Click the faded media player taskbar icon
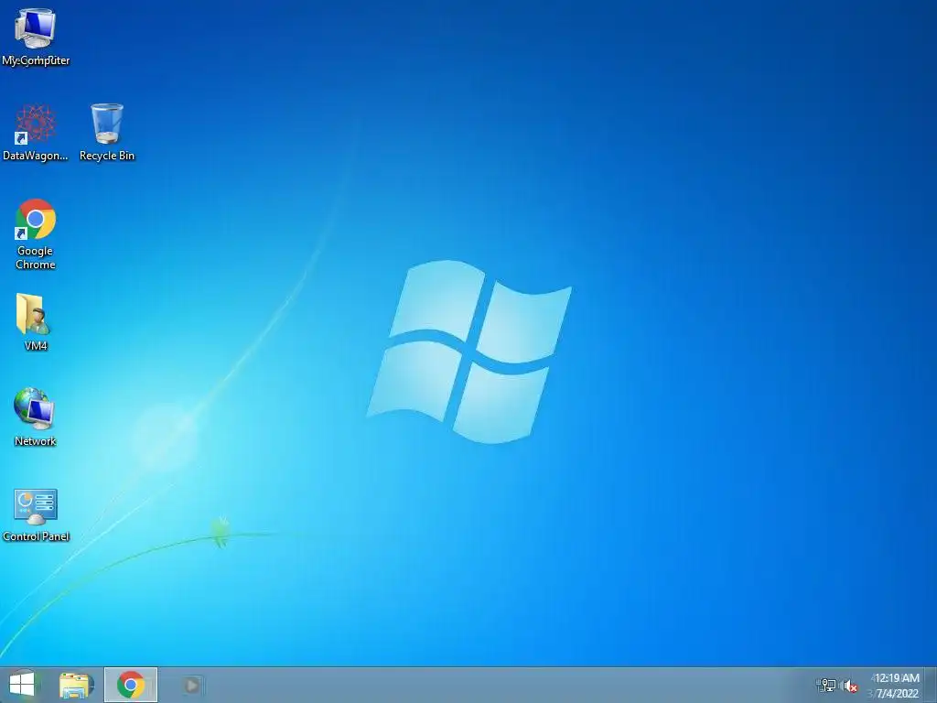The width and height of the screenshot is (937, 703). pyautogui.click(x=191, y=685)
